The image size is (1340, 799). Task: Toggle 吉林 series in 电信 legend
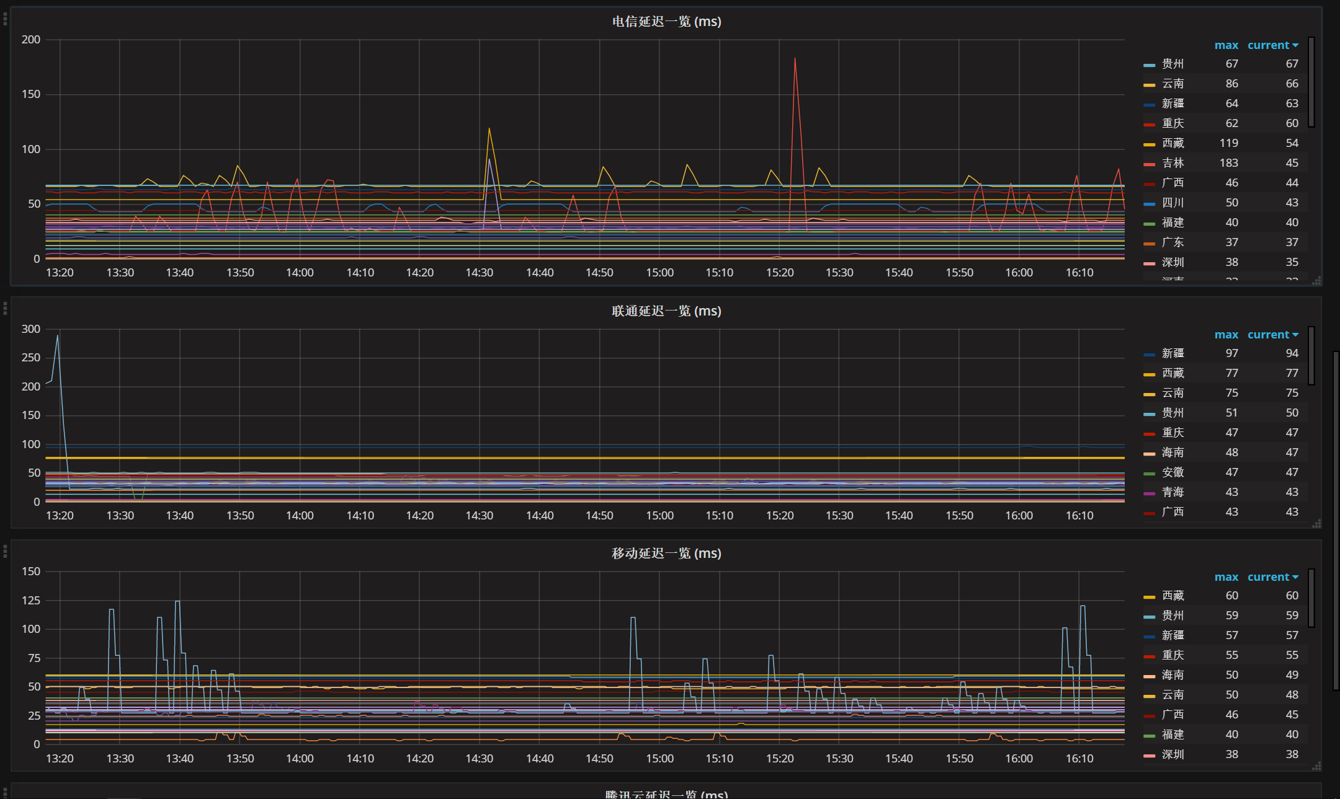click(x=1172, y=163)
